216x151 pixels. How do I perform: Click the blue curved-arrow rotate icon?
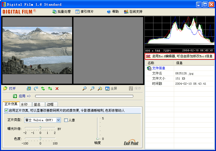[36, 89]
